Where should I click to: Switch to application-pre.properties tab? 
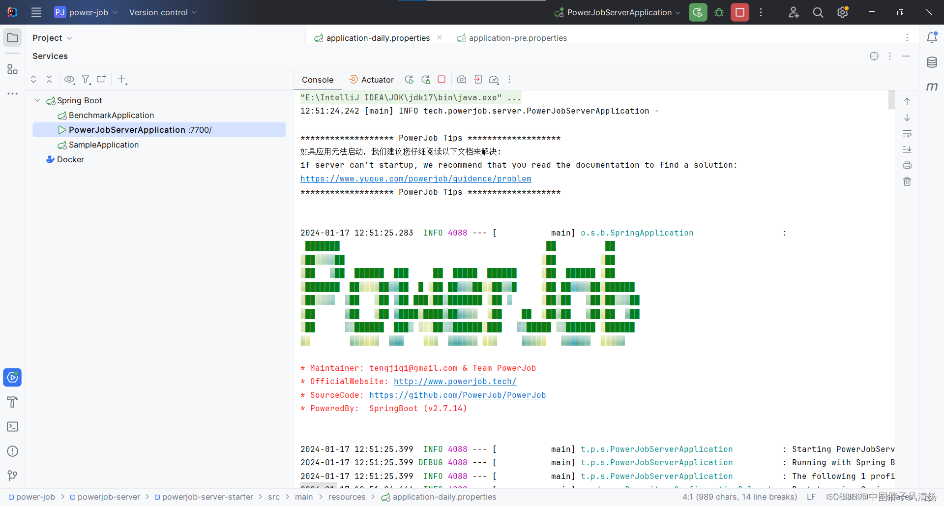[x=512, y=38]
